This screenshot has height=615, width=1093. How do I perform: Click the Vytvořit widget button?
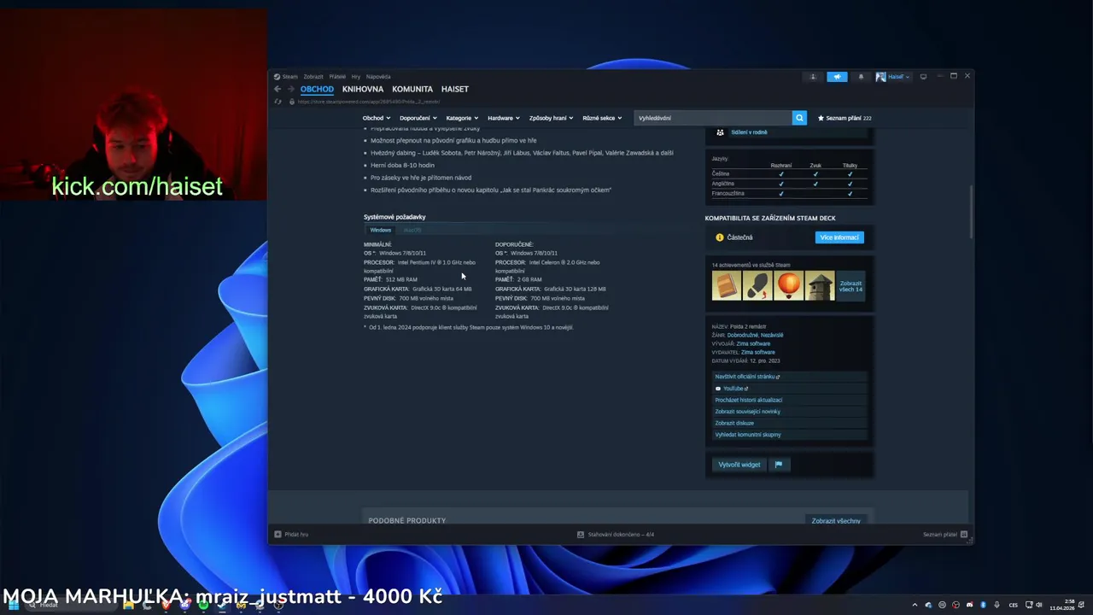pos(739,465)
